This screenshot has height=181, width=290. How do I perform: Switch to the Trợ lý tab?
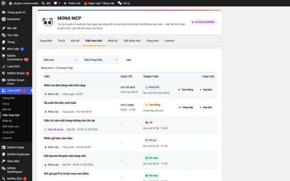pyautogui.click(x=61, y=41)
